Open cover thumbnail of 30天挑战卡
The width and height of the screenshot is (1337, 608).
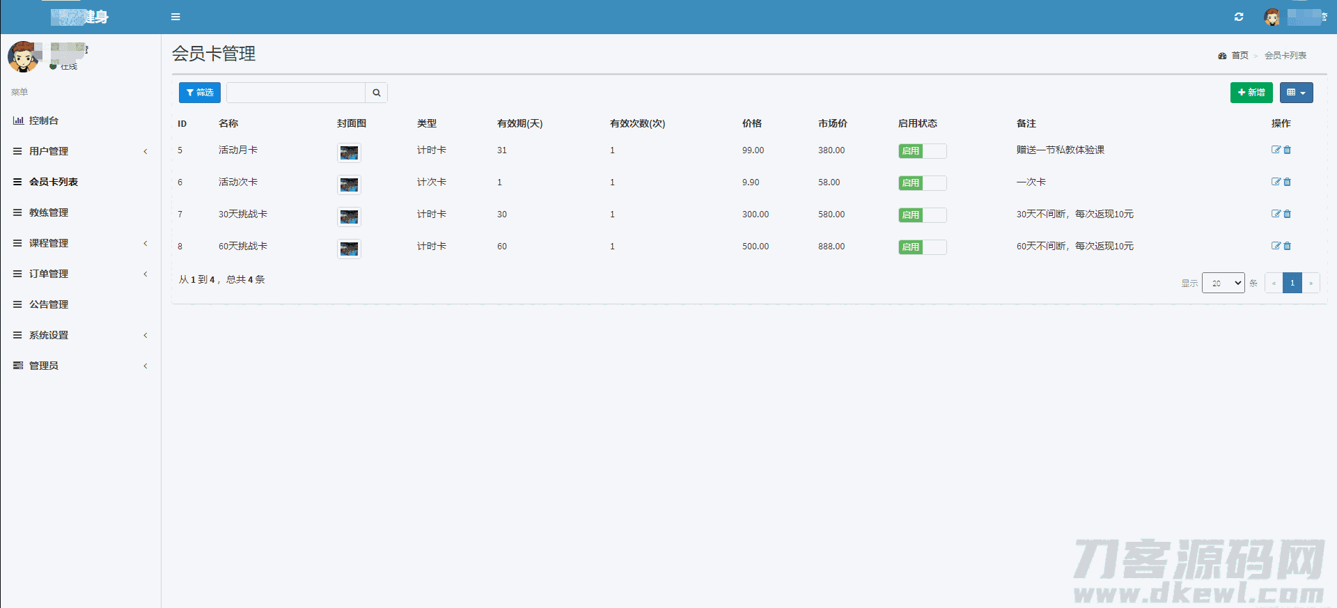tap(349, 217)
